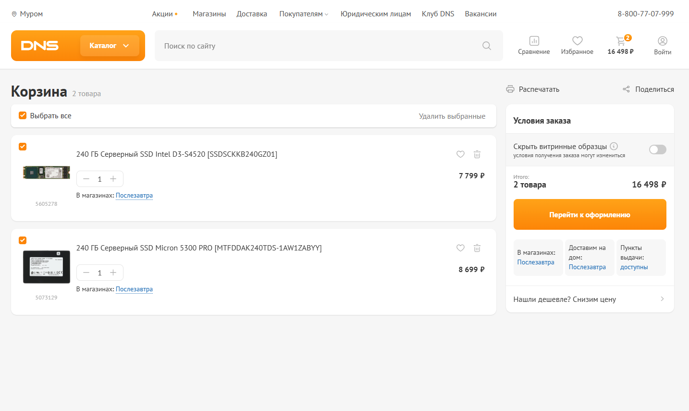
Task: Click Intel SSD quantity field showing 1
Action: [100, 179]
